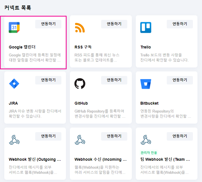Select the Bitbucket title text
This screenshot has height=182, width=202.
point(149,103)
